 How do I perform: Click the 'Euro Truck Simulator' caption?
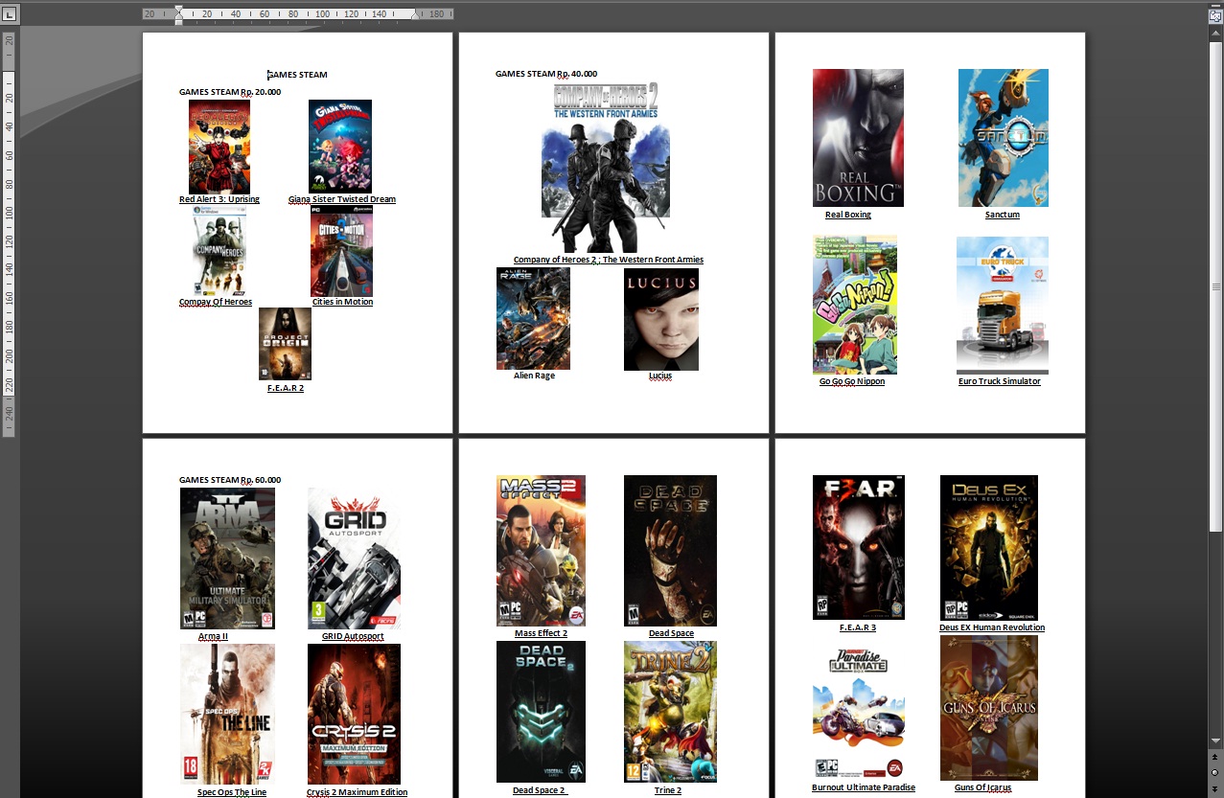click(x=1000, y=381)
